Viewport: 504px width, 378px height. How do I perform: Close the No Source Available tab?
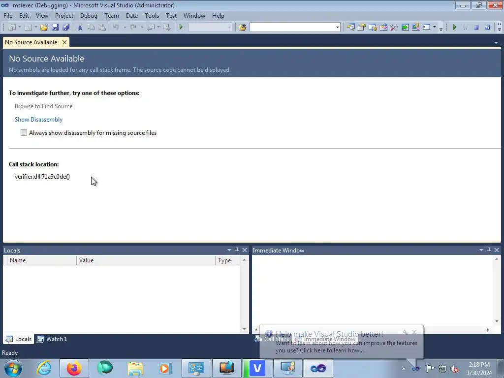[64, 42]
